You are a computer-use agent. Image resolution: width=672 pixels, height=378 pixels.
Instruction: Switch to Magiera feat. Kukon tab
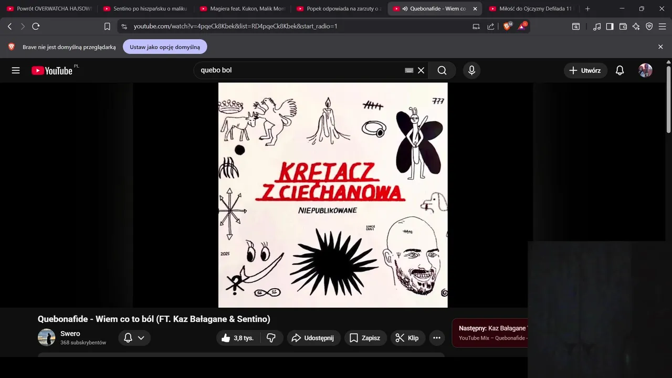click(x=242, y=9)
